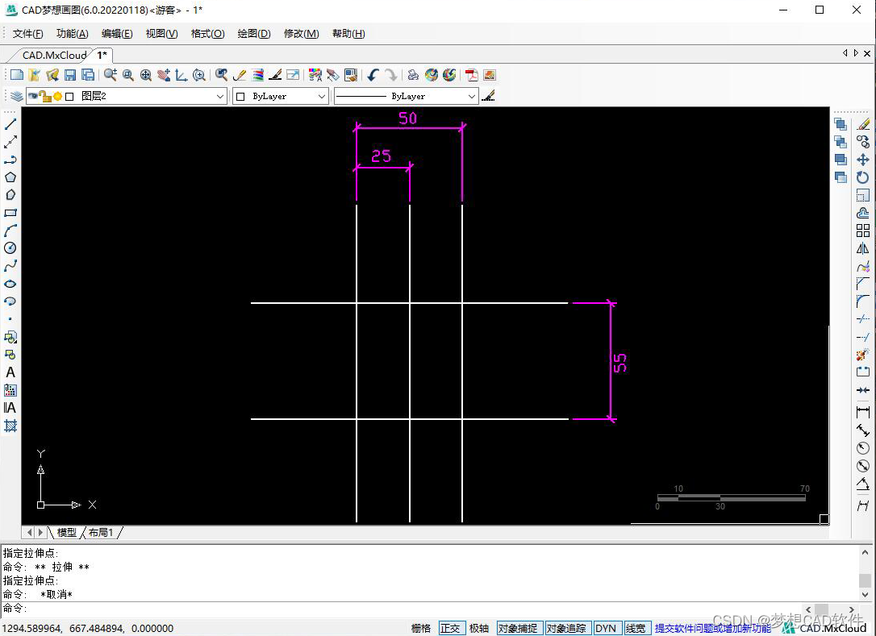Toggle the 栅格 grid mode
The width and height of the screenshot is (876, 636).
click(x=421, y=628)
